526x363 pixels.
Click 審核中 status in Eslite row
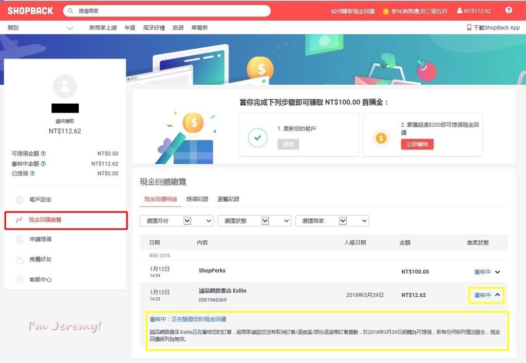(482, 295)
